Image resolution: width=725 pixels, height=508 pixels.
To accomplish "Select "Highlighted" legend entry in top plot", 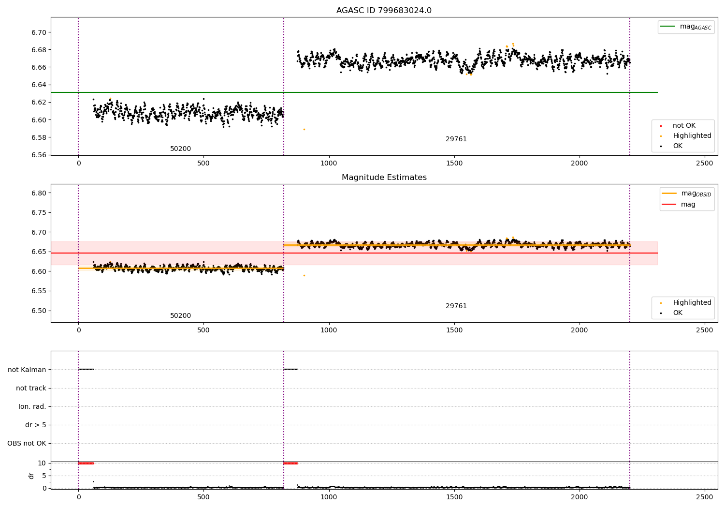I will coord(692,136).
